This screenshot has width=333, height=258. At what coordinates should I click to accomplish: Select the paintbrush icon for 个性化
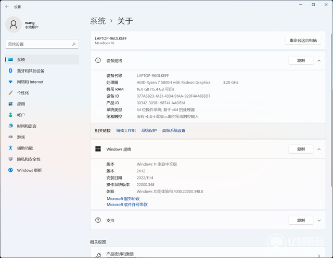tap(10, 93)
